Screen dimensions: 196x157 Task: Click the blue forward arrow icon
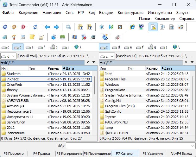click(56, 27)
